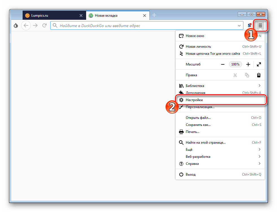The height and width of the screenshot is (212, 277).
Task: Click the printer icon next to Печать
Action: [181, 132]
